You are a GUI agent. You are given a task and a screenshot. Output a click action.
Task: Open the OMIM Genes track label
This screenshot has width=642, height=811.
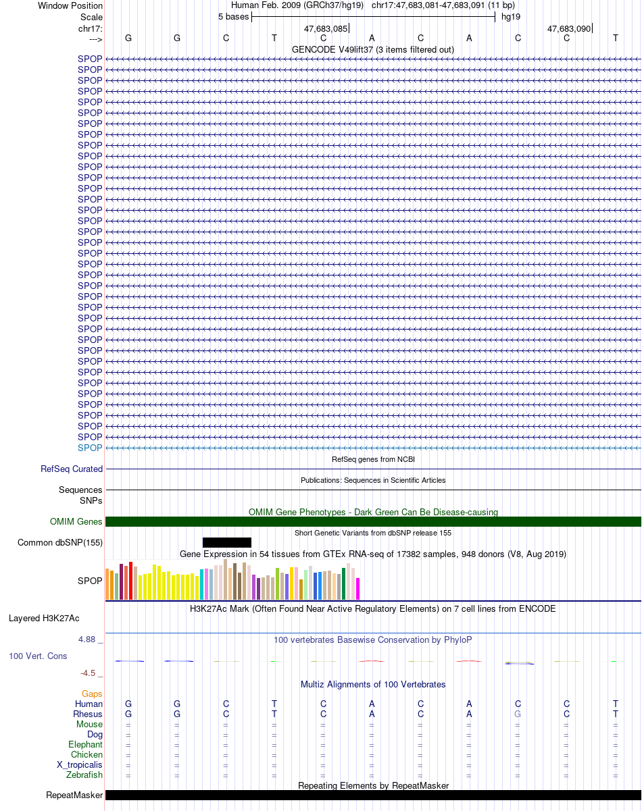[76, 521]
